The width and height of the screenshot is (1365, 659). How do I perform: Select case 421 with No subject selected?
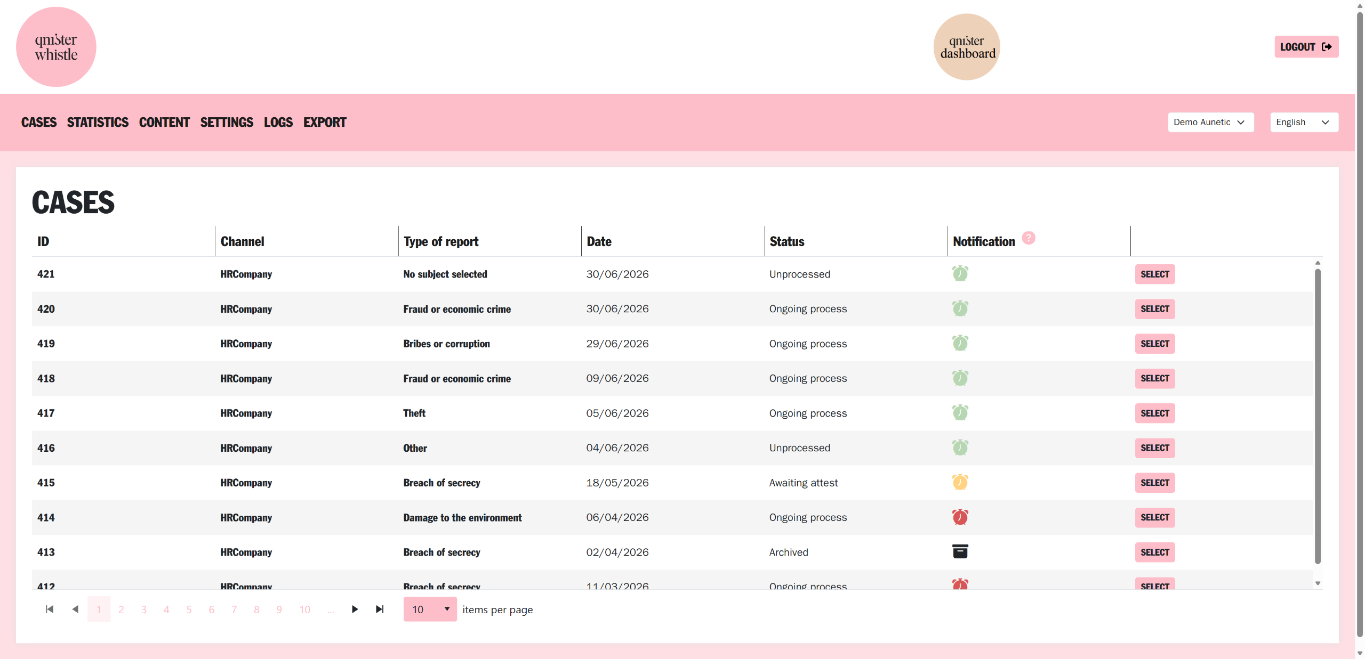coord(1154,274)
